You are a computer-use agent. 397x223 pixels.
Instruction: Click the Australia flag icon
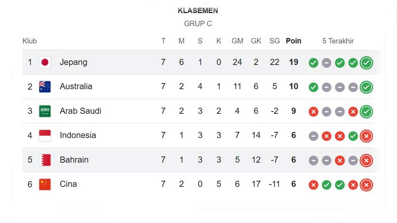click(45, 87)
